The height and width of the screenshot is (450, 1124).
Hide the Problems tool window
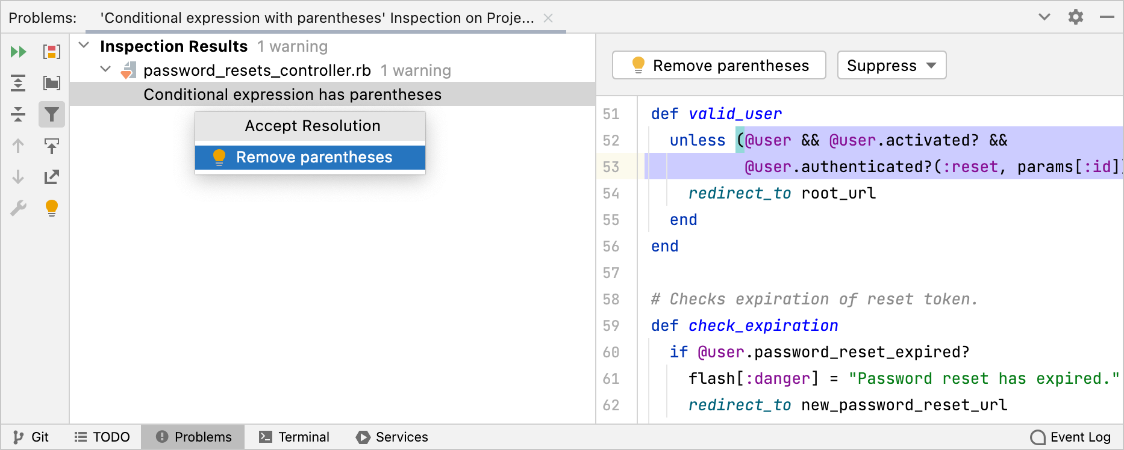[1107, 17]
